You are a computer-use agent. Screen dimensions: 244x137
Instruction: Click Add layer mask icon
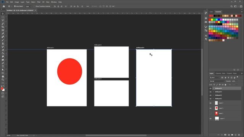pyautogui.click(x=225, y=135)
